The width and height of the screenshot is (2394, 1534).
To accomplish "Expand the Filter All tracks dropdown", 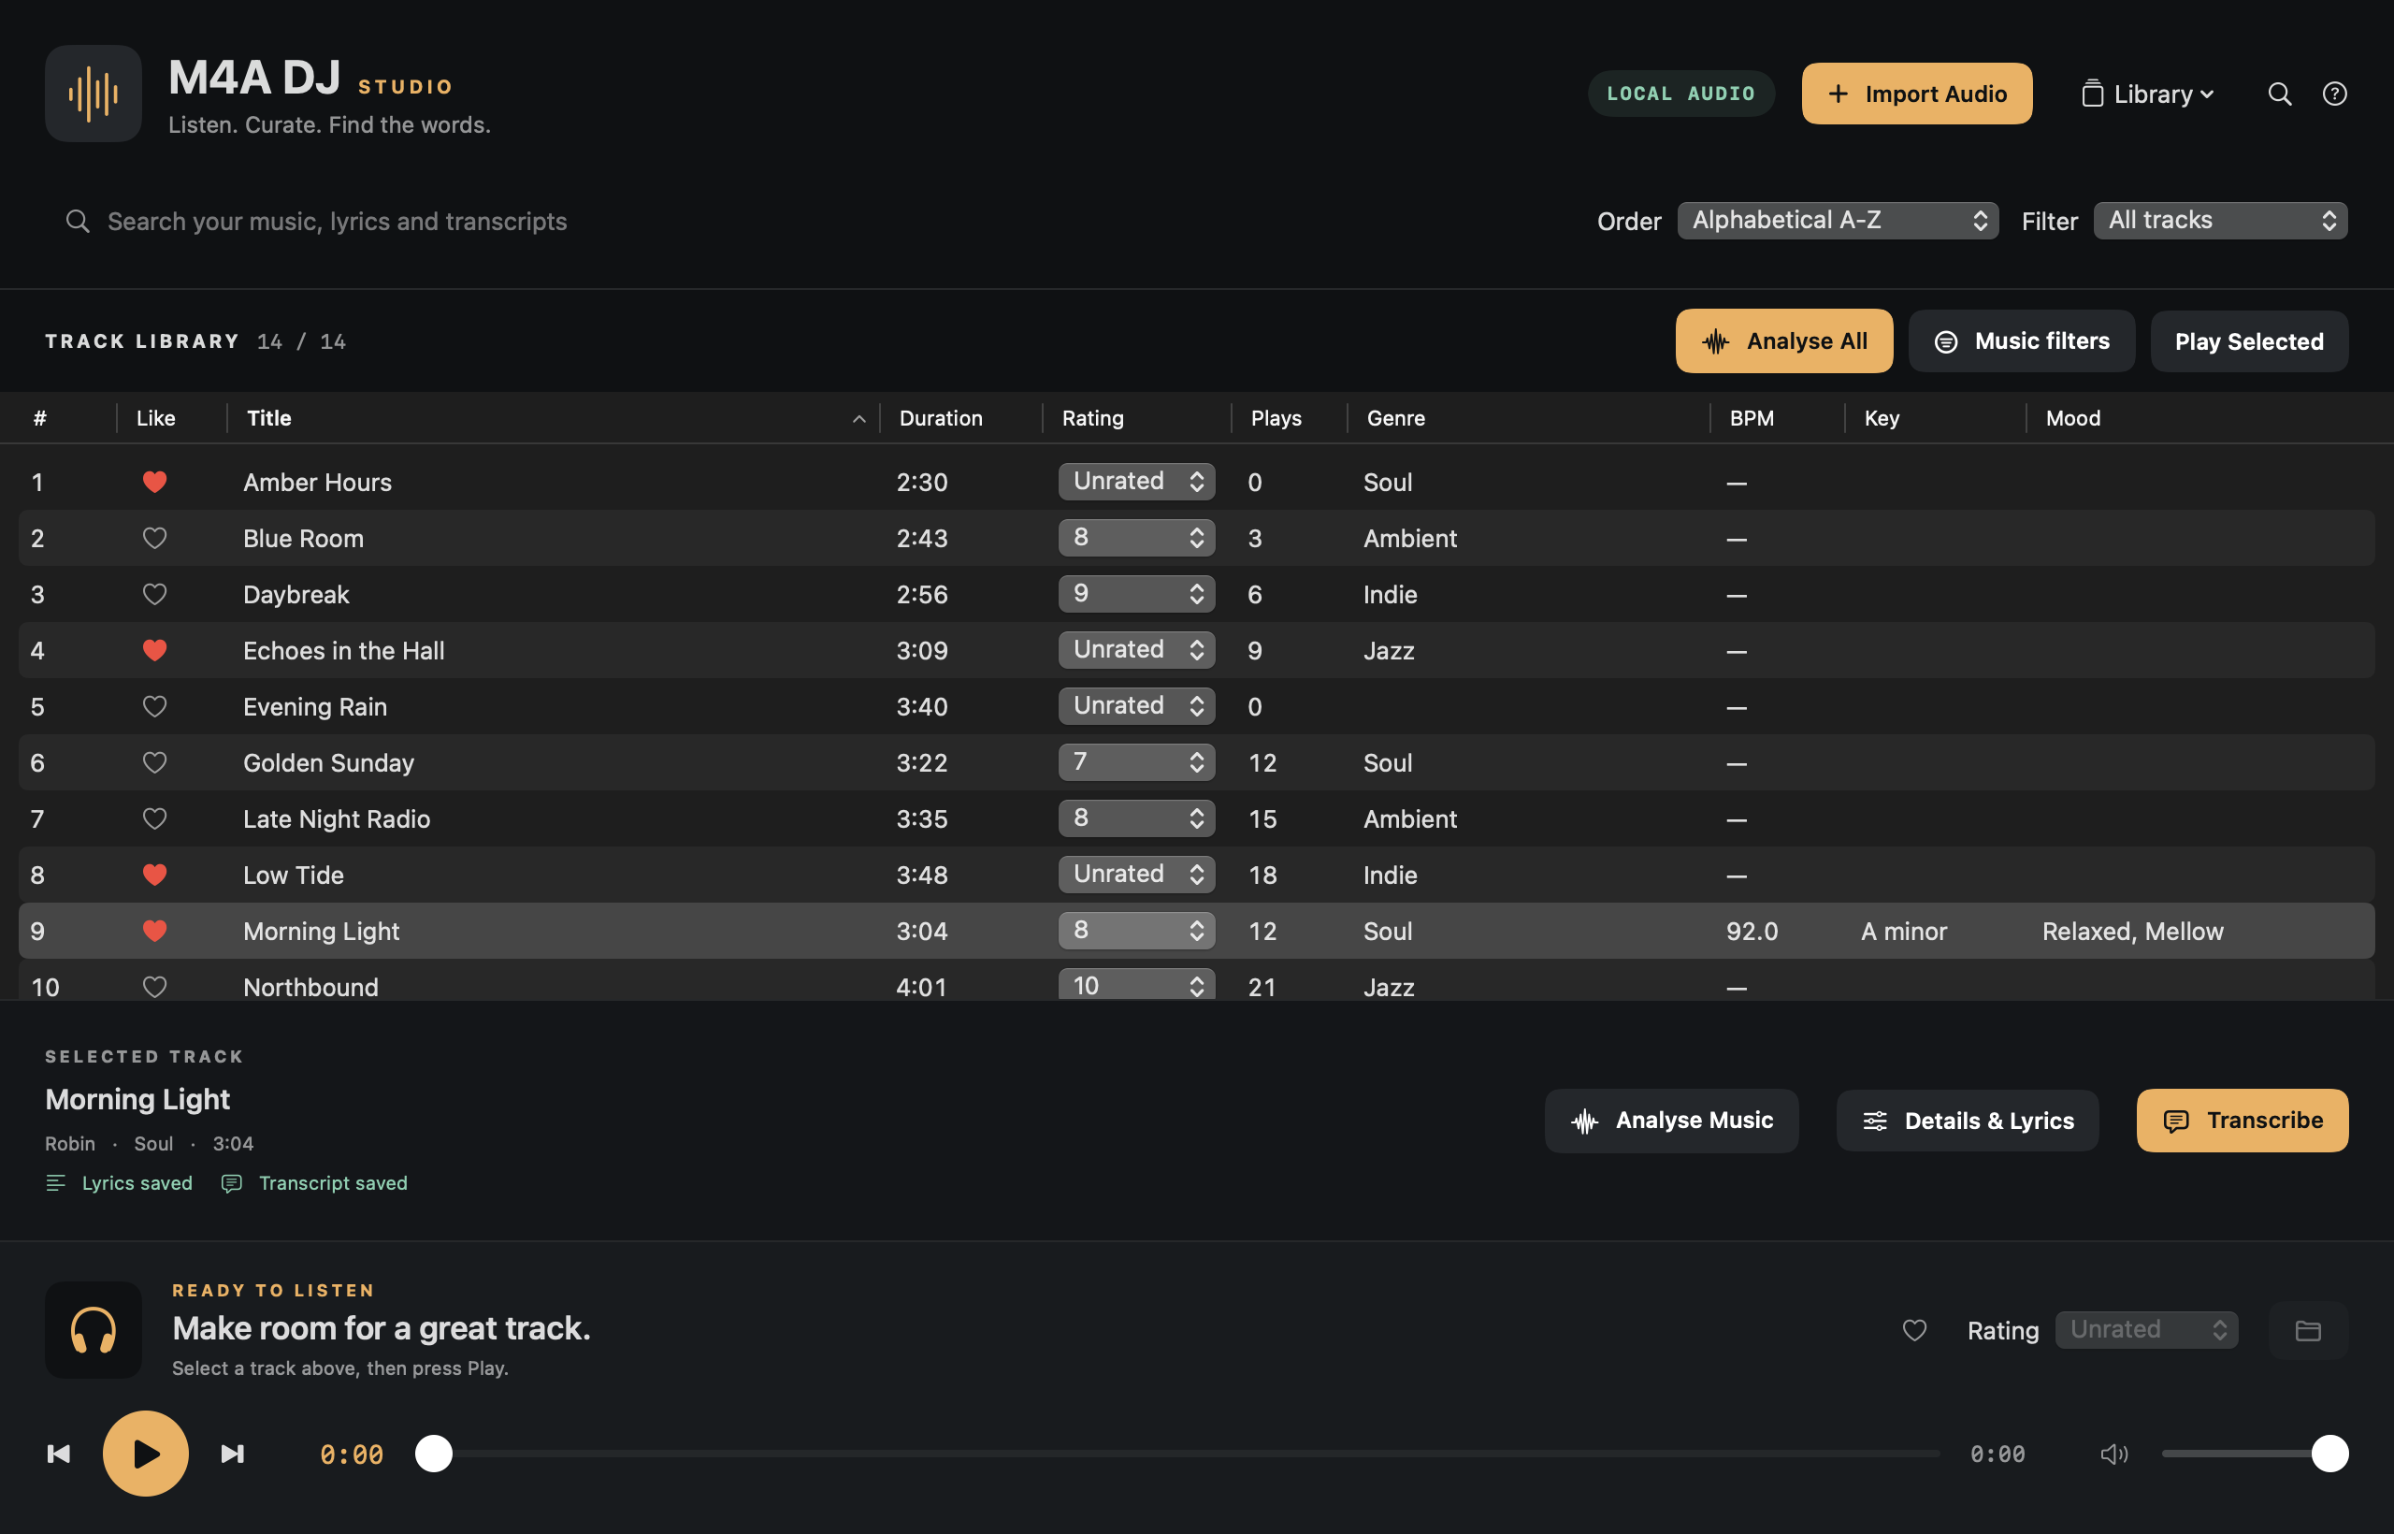I will point(2220,220).
